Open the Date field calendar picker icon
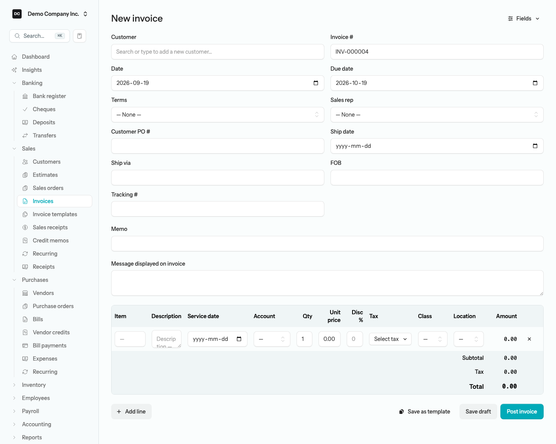This screenshot has height=444, width=556. (316, 83)
